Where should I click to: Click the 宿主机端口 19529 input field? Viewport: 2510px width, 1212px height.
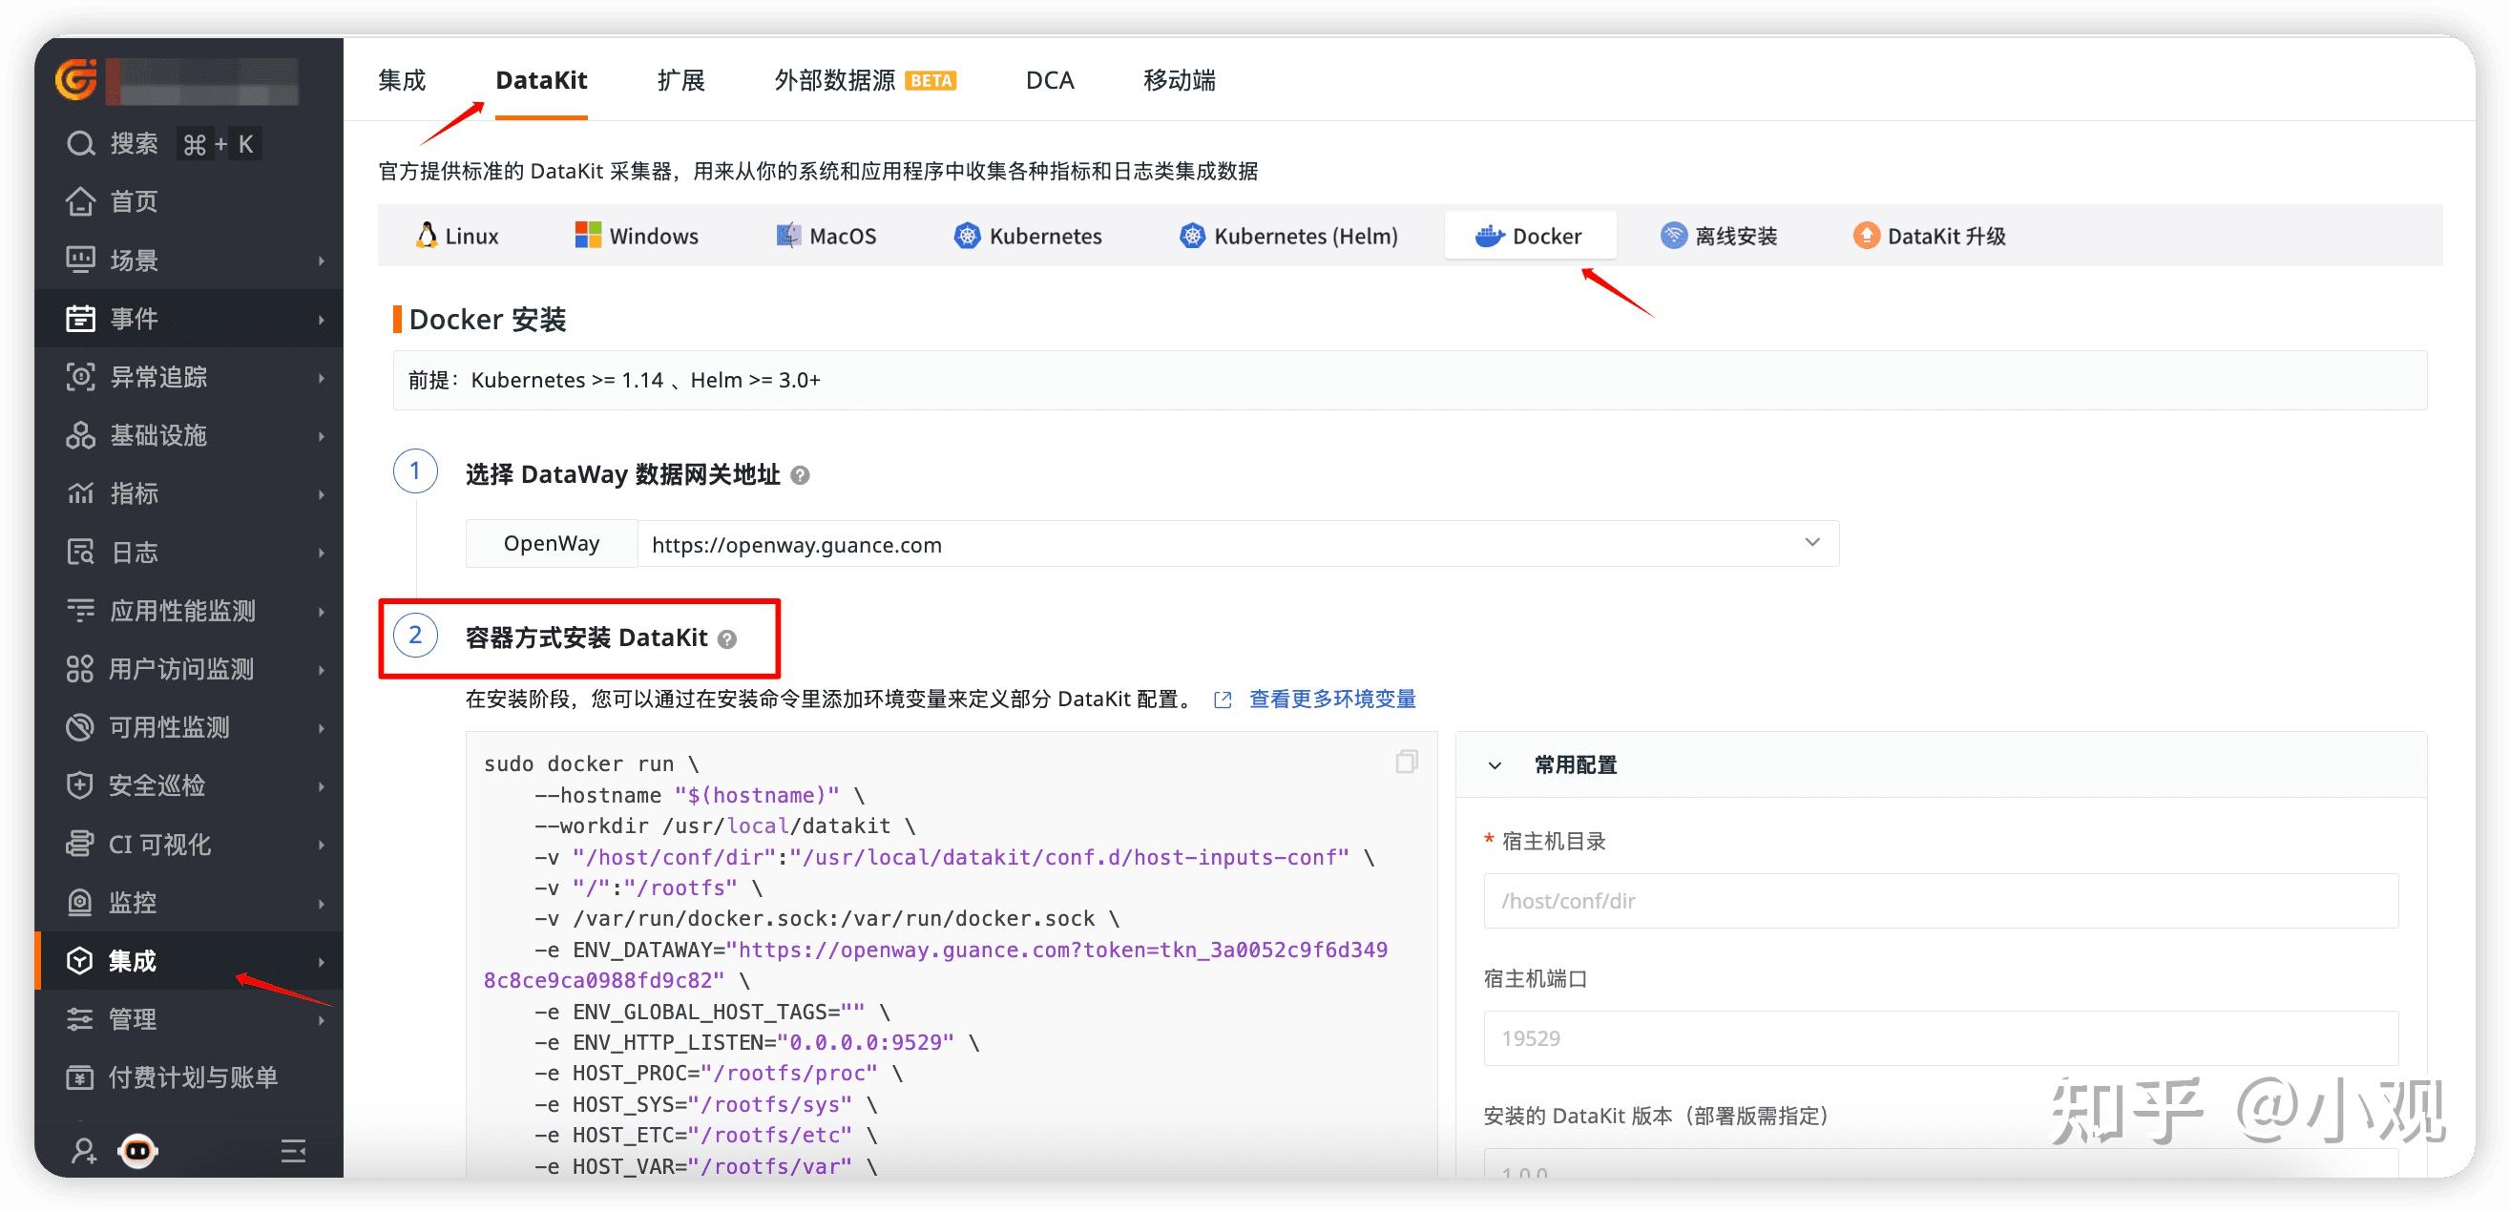[x=1939, y=1037]
